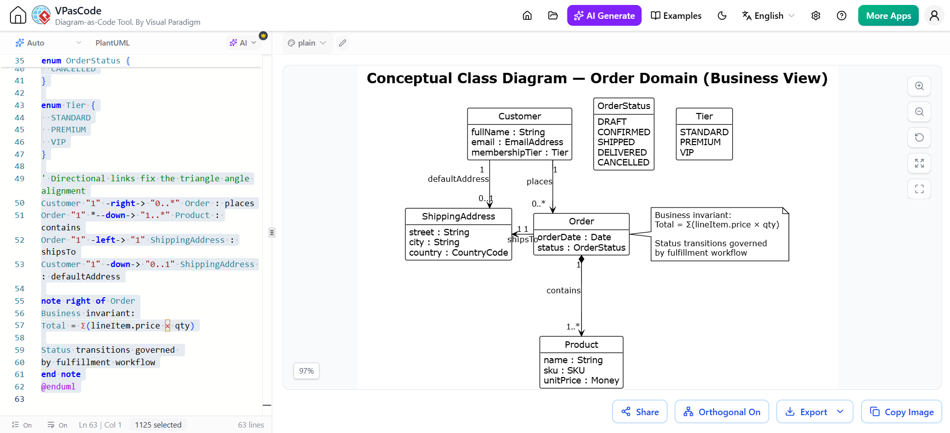Image resolution: width=950 pixels, height=433 pixels.
Task: Click the Tier enum box
Action: point(704,134)
